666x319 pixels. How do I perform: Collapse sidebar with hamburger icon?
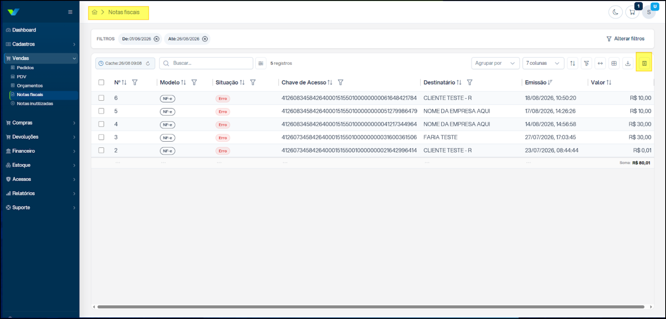point(70,12)
